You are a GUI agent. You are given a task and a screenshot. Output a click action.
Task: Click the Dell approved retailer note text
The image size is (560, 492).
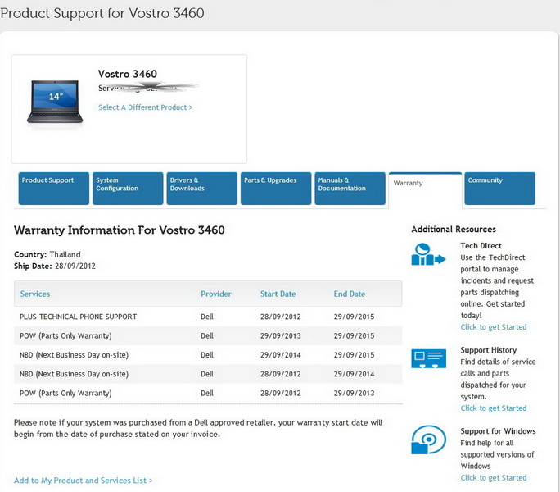(x=198, y=428)
